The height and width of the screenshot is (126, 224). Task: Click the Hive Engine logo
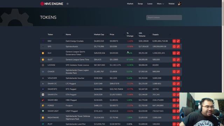pyautogui.click(x=52, y=4)
